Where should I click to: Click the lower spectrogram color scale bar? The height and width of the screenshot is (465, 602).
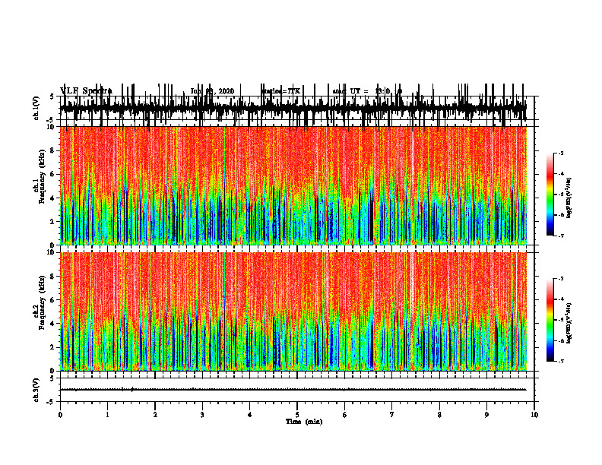tap(550, 320)
